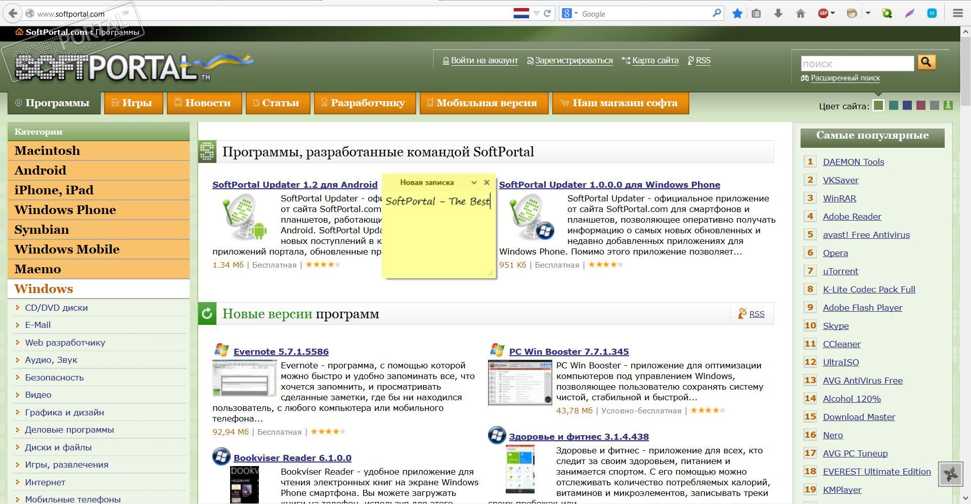This screenshot has height=504, width=971.
Task: Click the site поиск input field
Action: click(858, 64)
